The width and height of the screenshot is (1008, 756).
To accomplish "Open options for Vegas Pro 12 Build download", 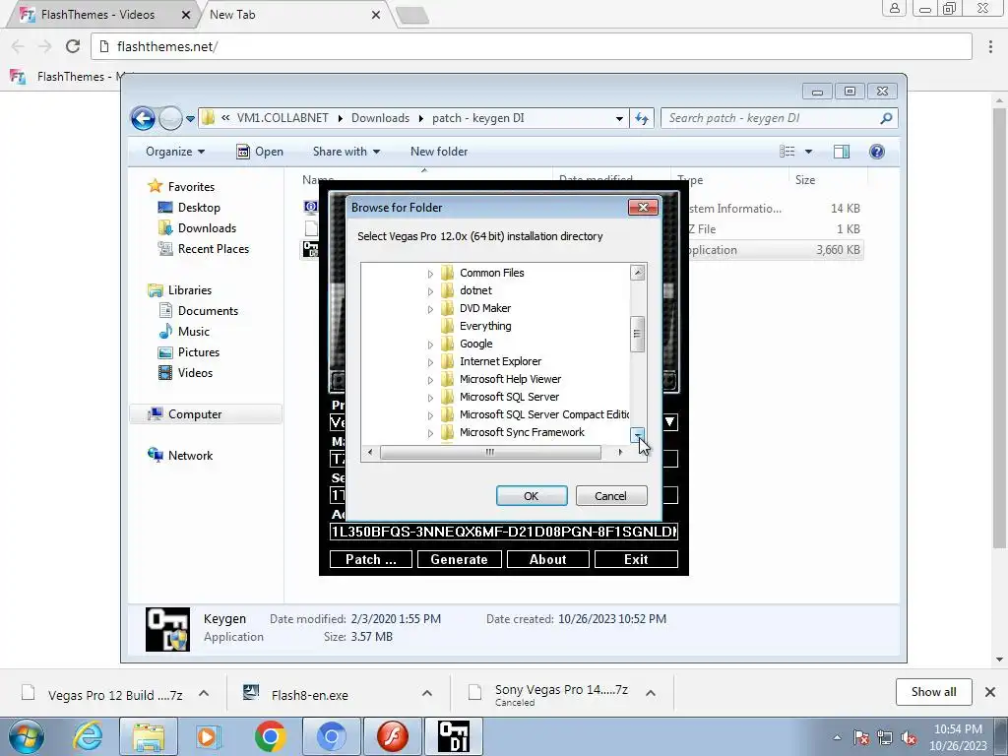I will coord(204,694).
